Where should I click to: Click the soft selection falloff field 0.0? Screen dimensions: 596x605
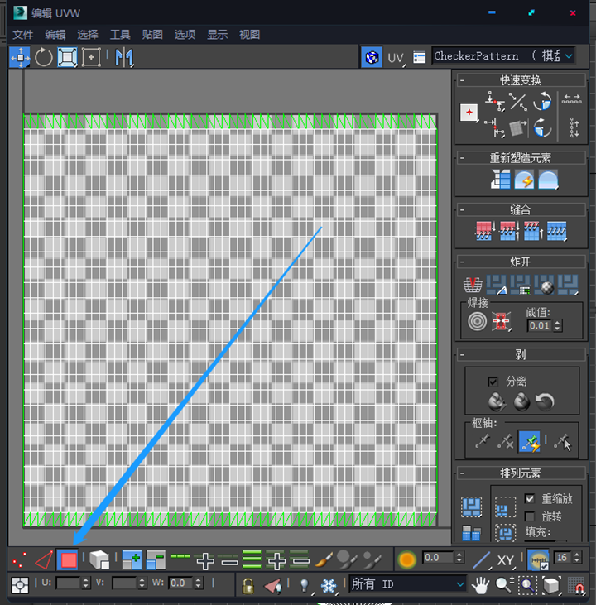[438, 558]
